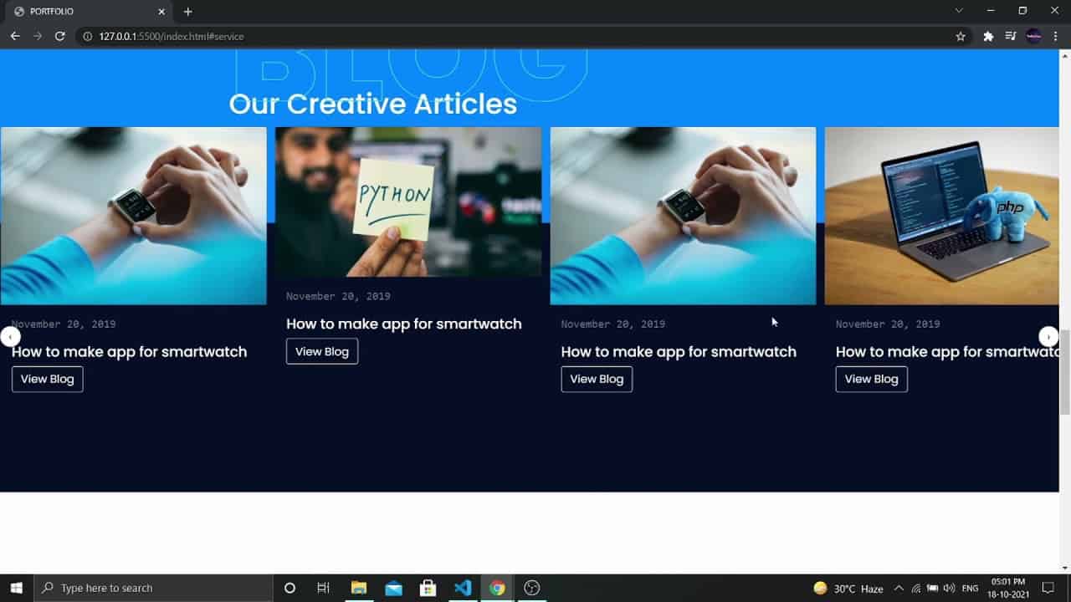
Task: Open the Chrome profile avatar
Action: [1033, 36]
